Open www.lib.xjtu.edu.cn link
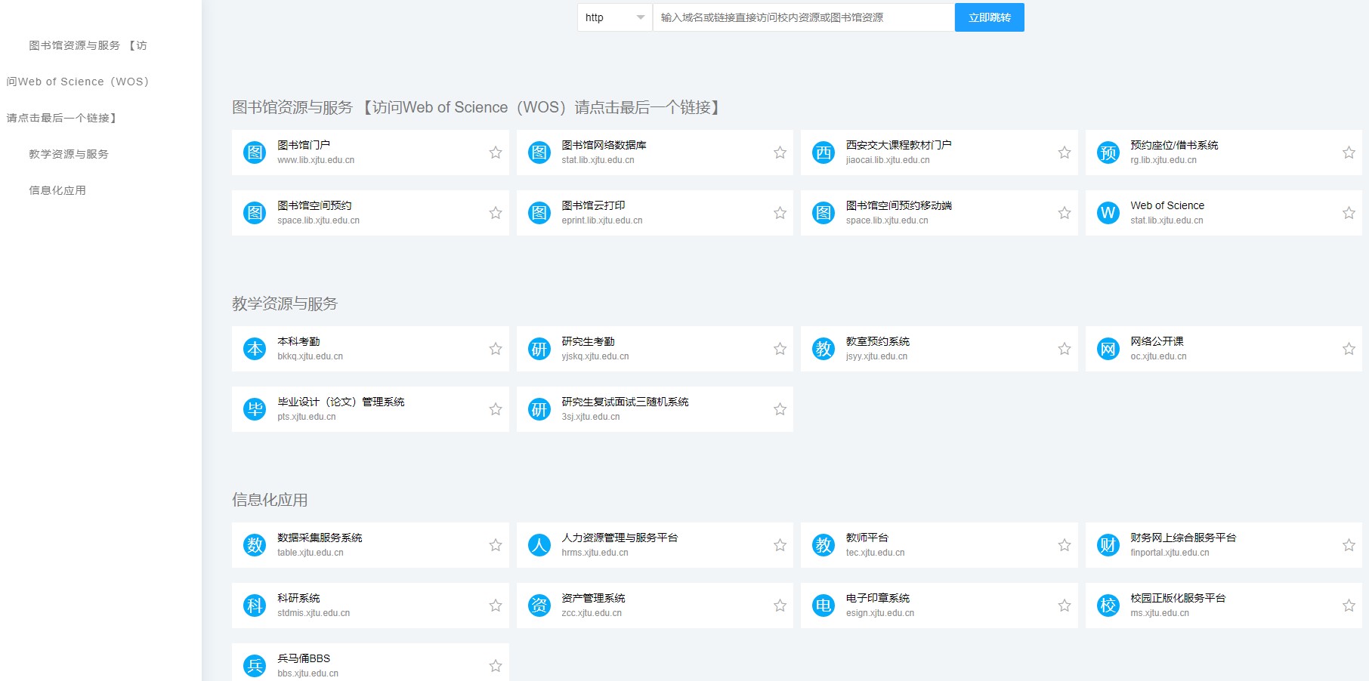 pyautogui.click(x=316, y=160)
